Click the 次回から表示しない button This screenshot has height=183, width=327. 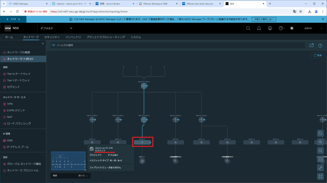click(264, 19)
